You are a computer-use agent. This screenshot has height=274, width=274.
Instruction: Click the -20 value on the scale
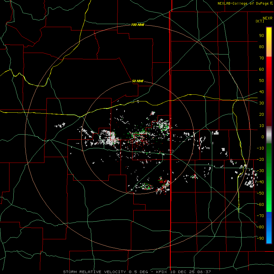point(260,159)
